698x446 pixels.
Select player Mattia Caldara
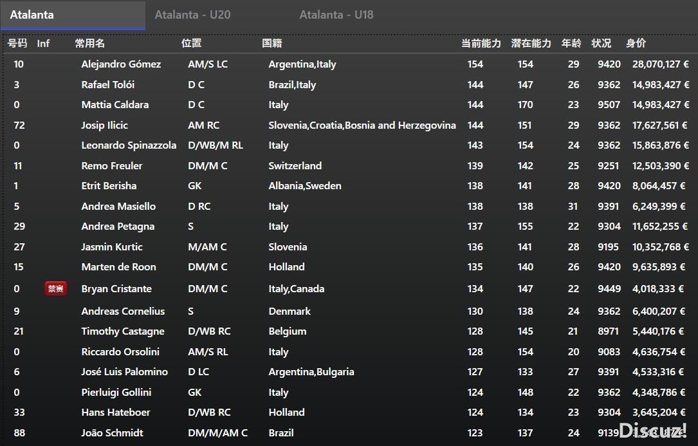pos(115,105)
